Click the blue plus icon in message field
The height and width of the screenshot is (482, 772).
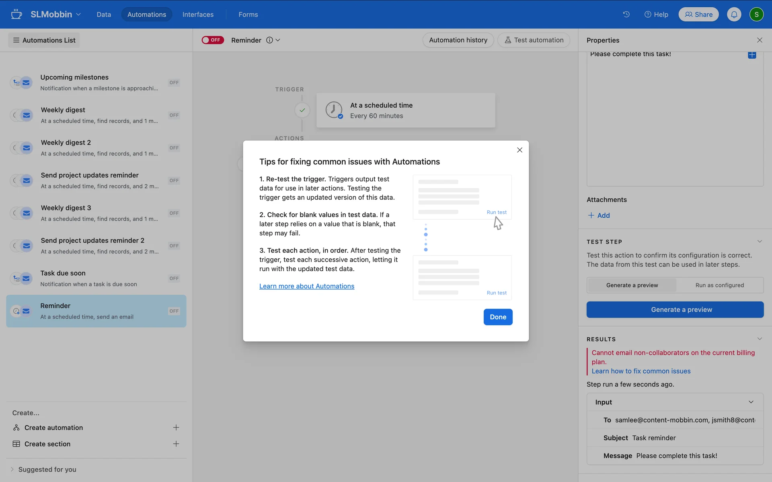(751, 55)
